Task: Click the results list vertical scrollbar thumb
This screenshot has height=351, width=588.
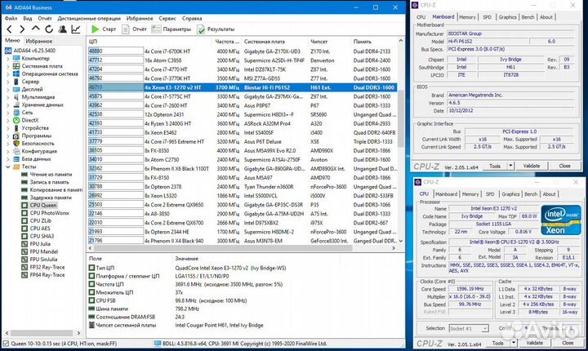Action: point(400,118)
